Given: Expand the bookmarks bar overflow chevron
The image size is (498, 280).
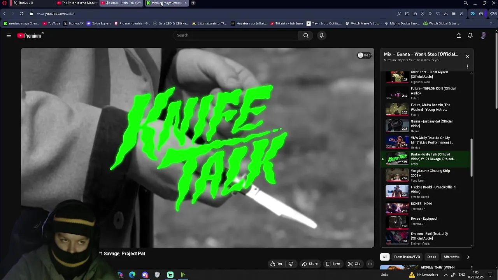Looking at the screenshot, I should point(491,23).
